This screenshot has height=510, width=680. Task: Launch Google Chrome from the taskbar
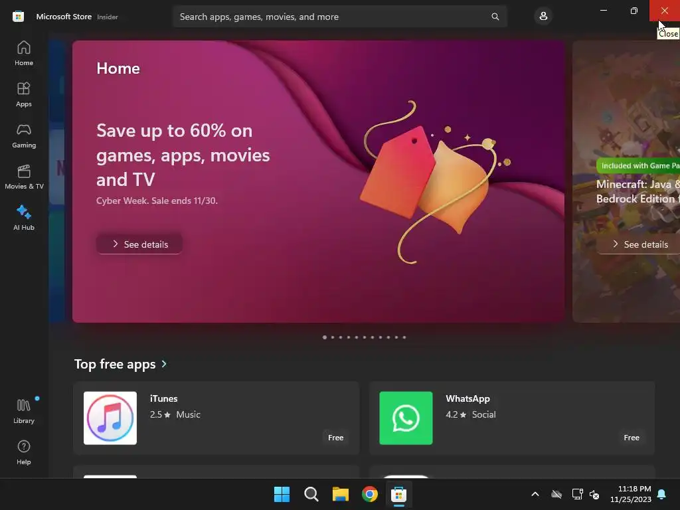click(369, 494)
